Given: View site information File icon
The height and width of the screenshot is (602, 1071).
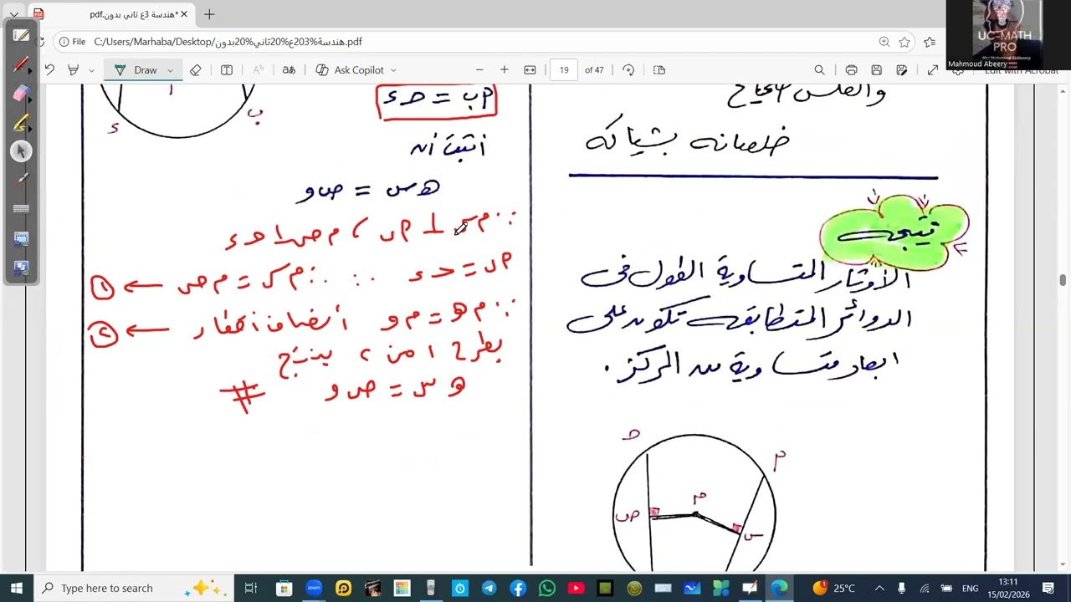Looking at the screenshot, I should [x=73, y=42].
